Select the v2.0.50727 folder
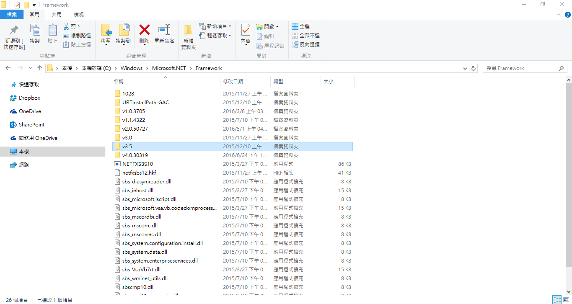The image size is (572, 304). click(x=233, y=129)
